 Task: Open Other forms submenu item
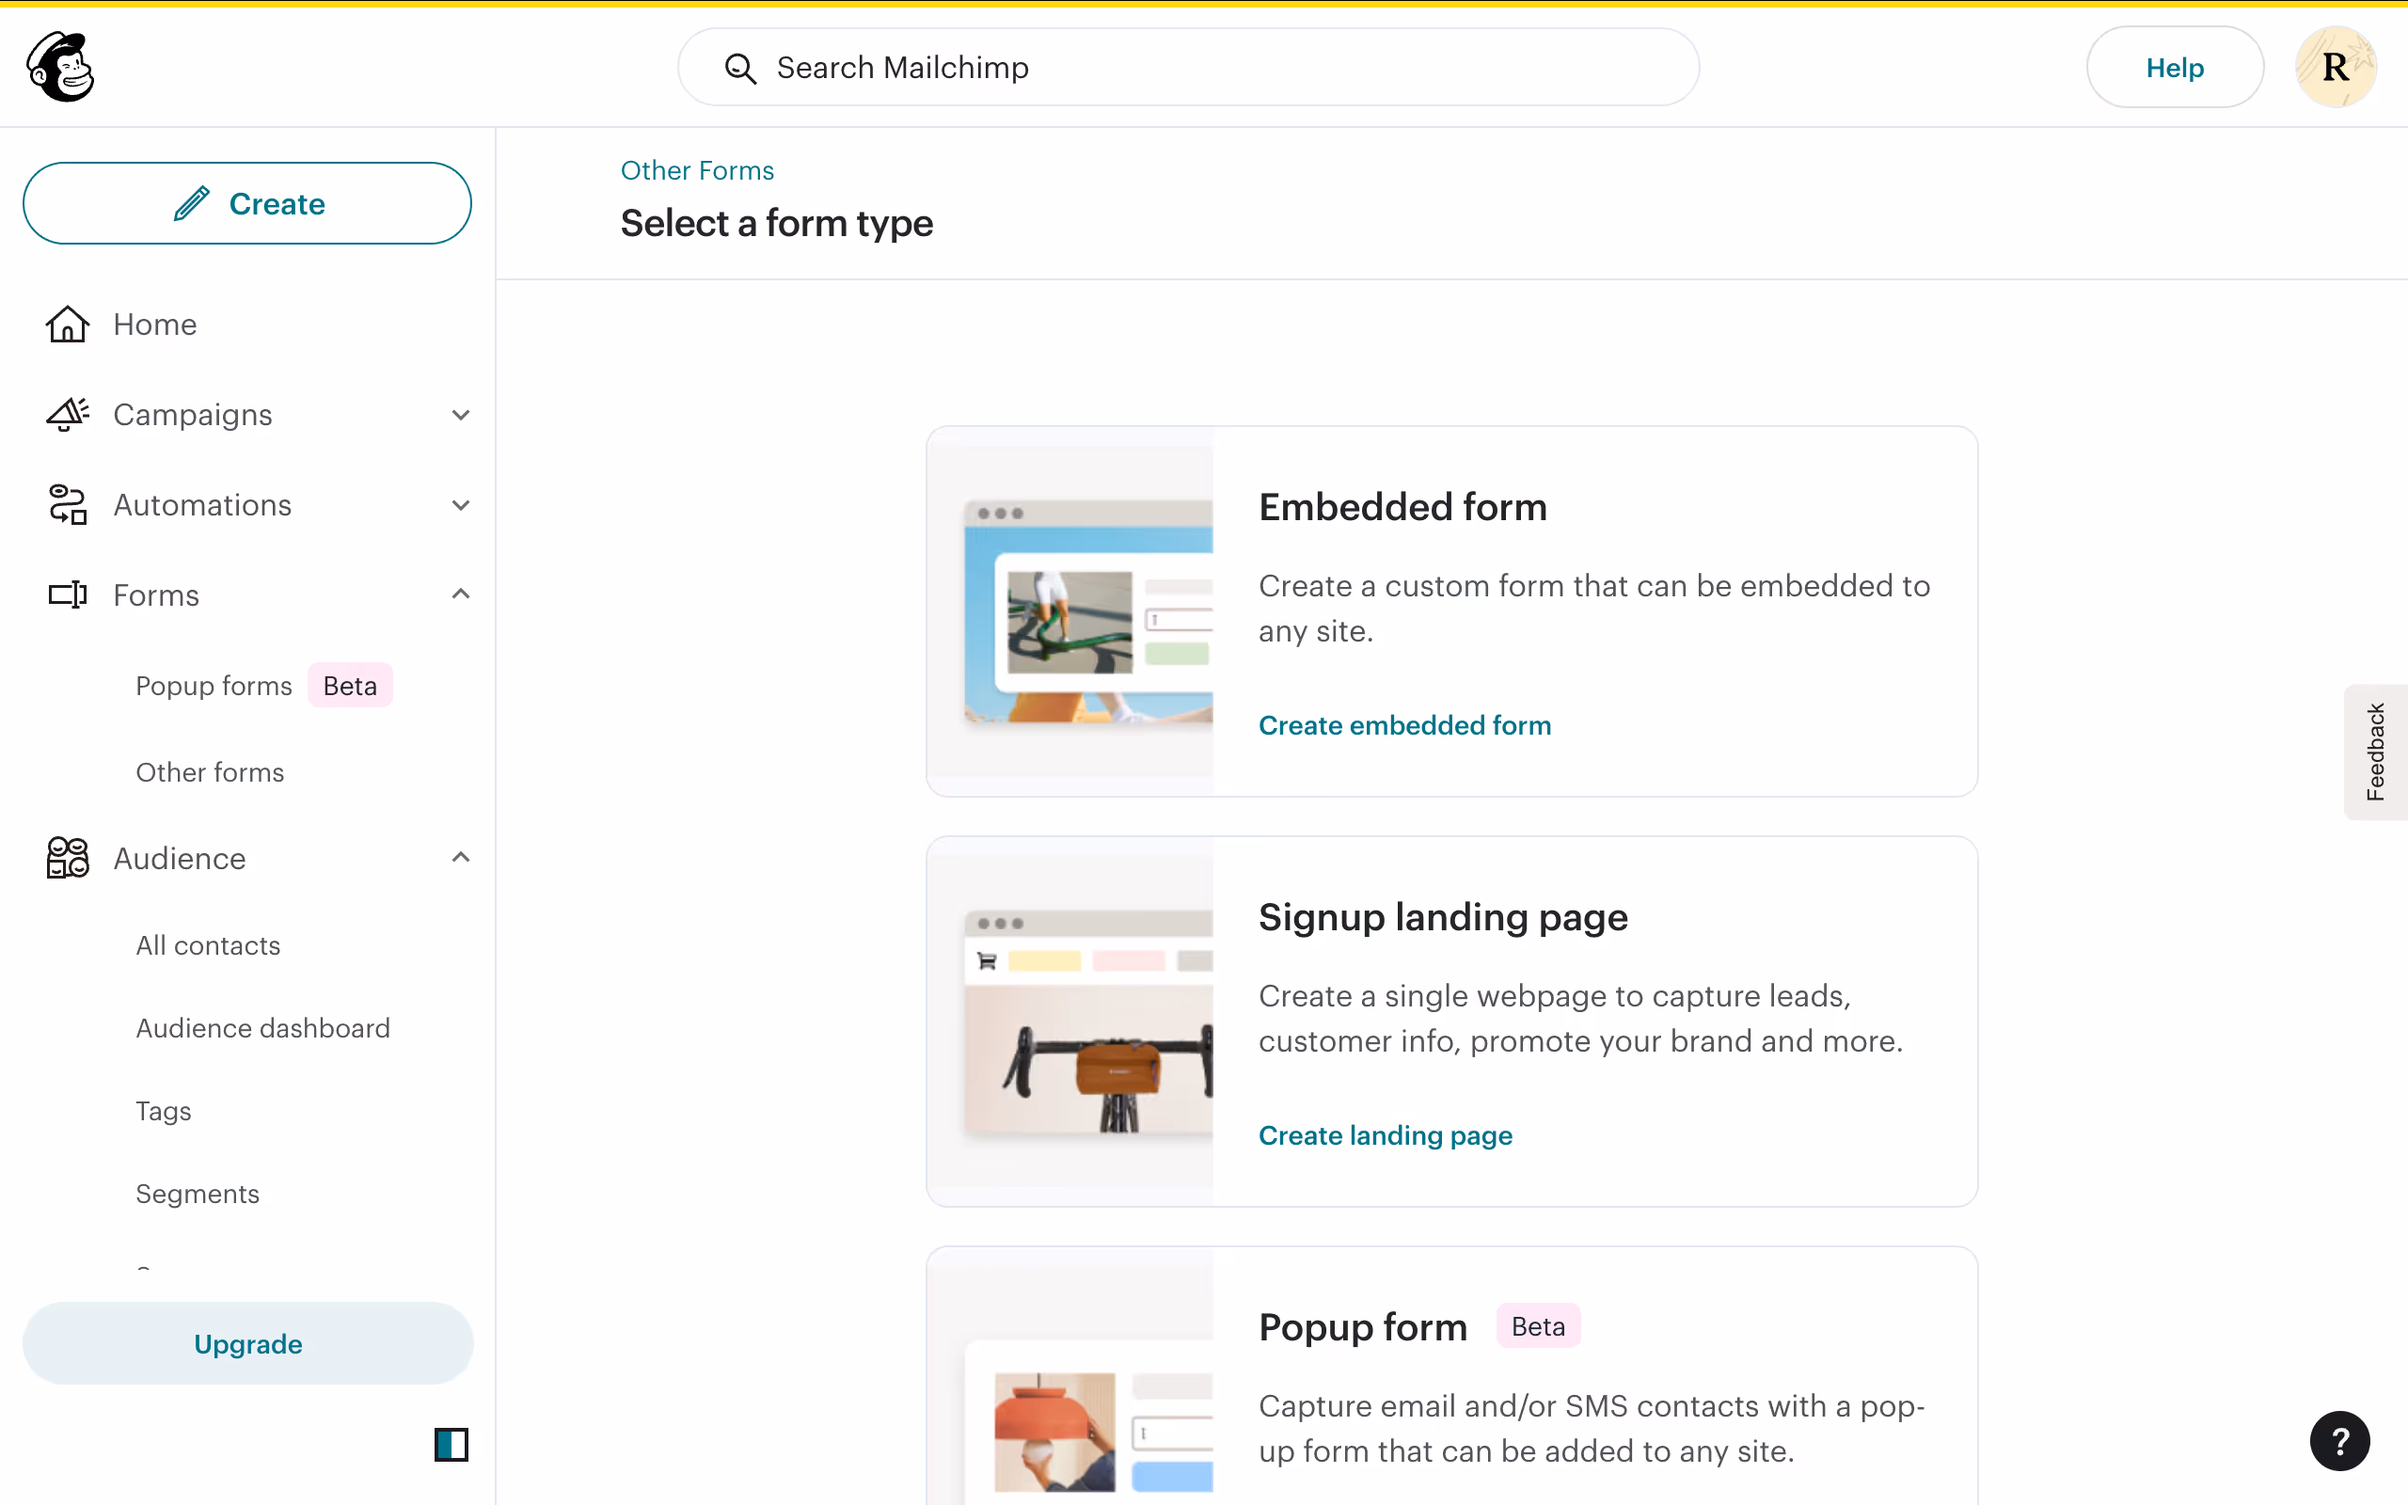pyautogui.click(x=210, y=772)
